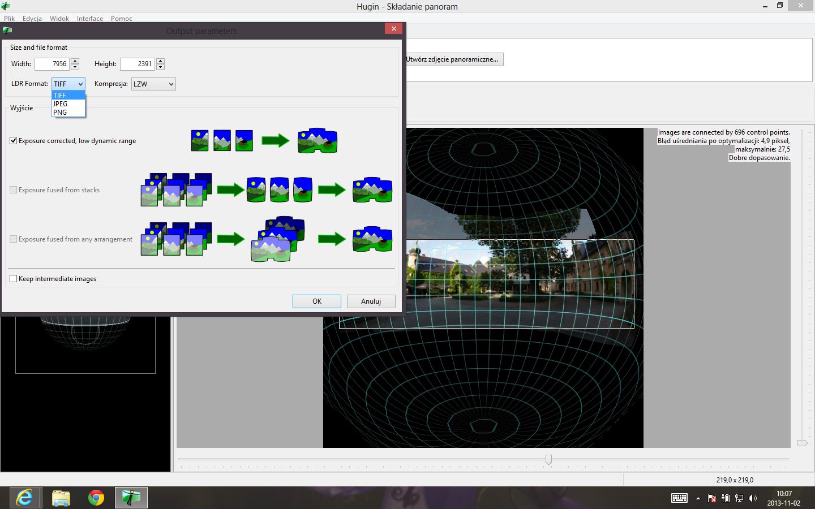The height and width of the screenshot is (509, 815).
Task: Decrease Height with the down spinner arrow
Action: [161, 67]
